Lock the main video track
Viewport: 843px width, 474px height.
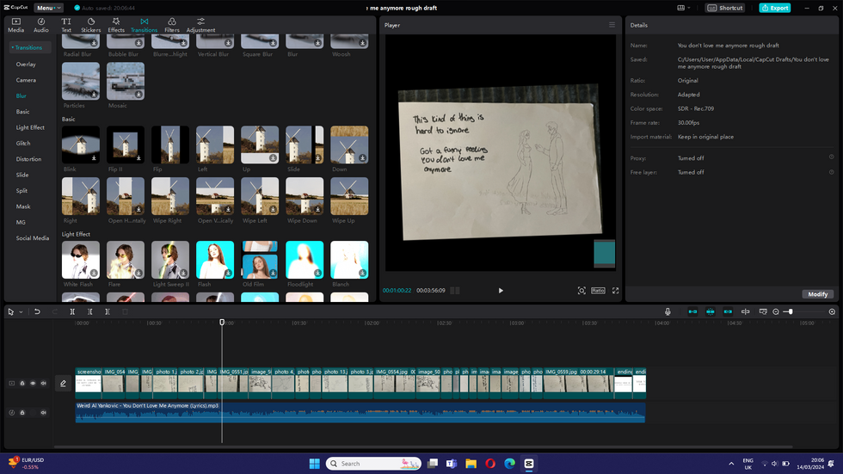pos(22,383)
